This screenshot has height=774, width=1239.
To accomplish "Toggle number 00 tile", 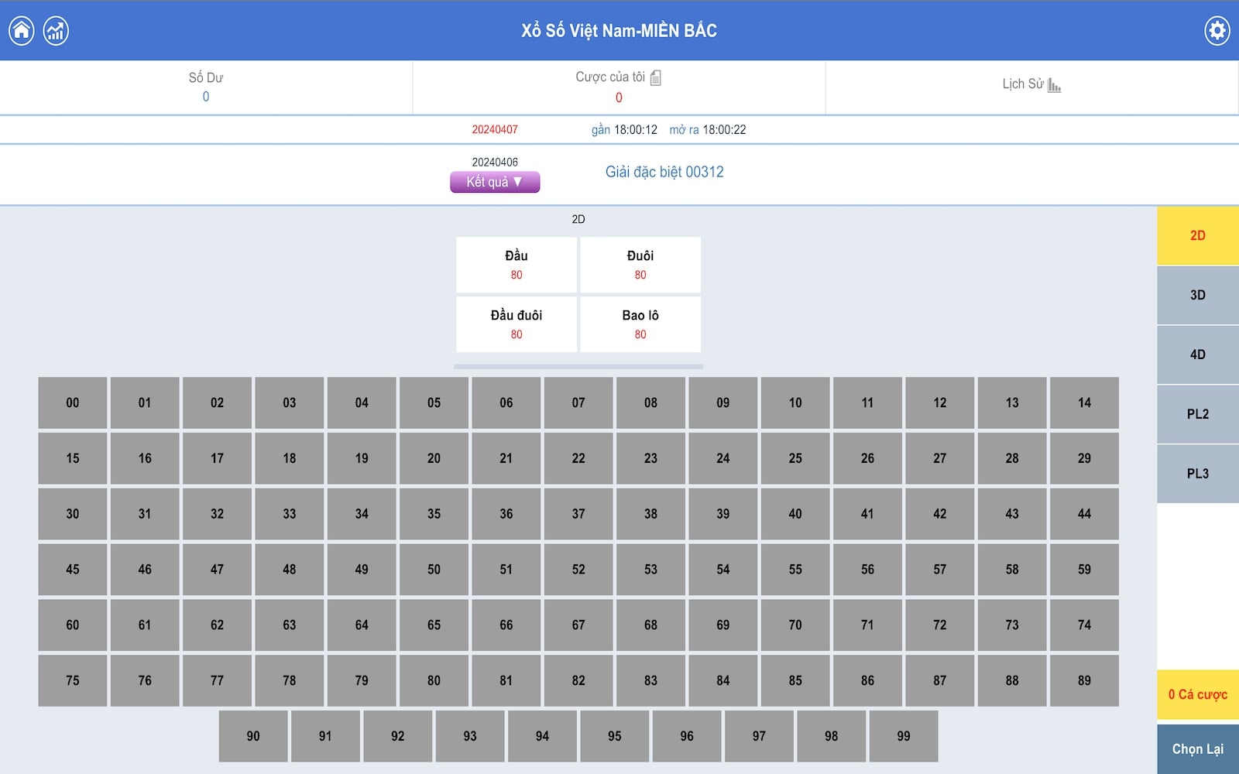I will pyautogui.click(x=73, y=402).
